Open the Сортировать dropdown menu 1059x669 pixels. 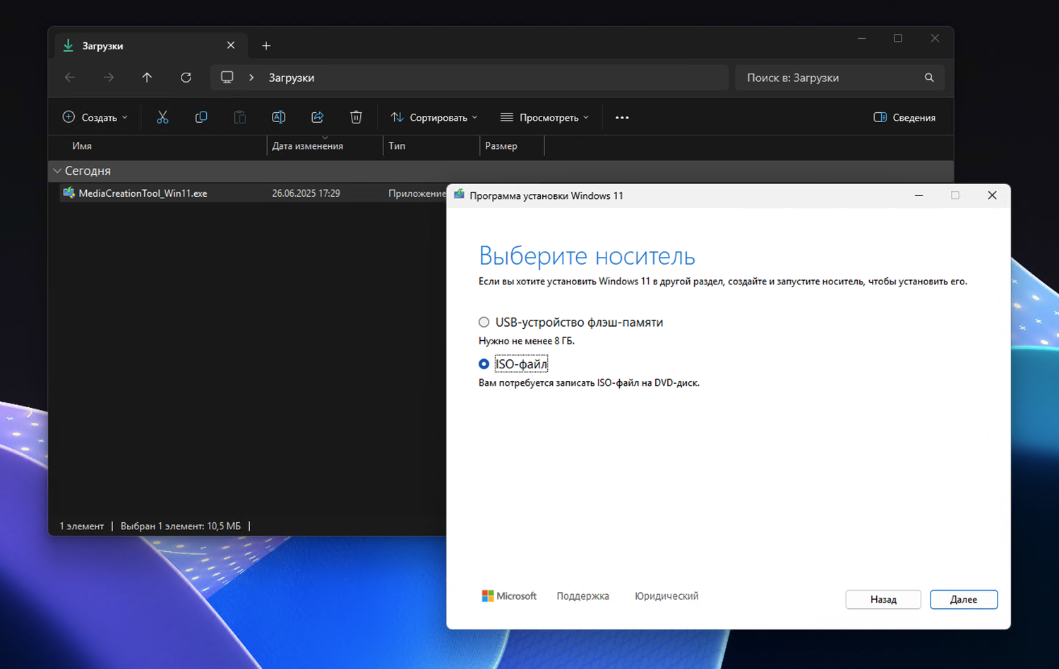434,117
